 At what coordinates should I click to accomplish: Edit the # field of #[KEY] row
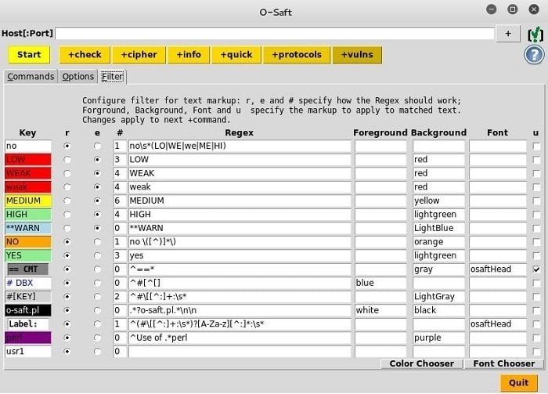[120, 297]
